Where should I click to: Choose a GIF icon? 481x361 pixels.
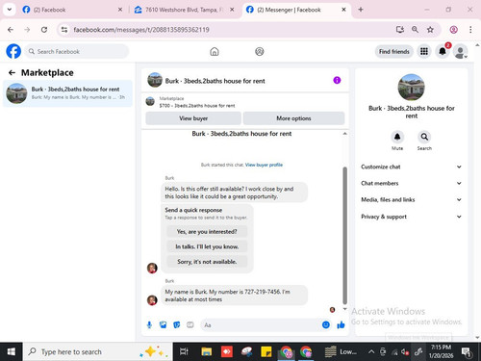tap(190, 325)
